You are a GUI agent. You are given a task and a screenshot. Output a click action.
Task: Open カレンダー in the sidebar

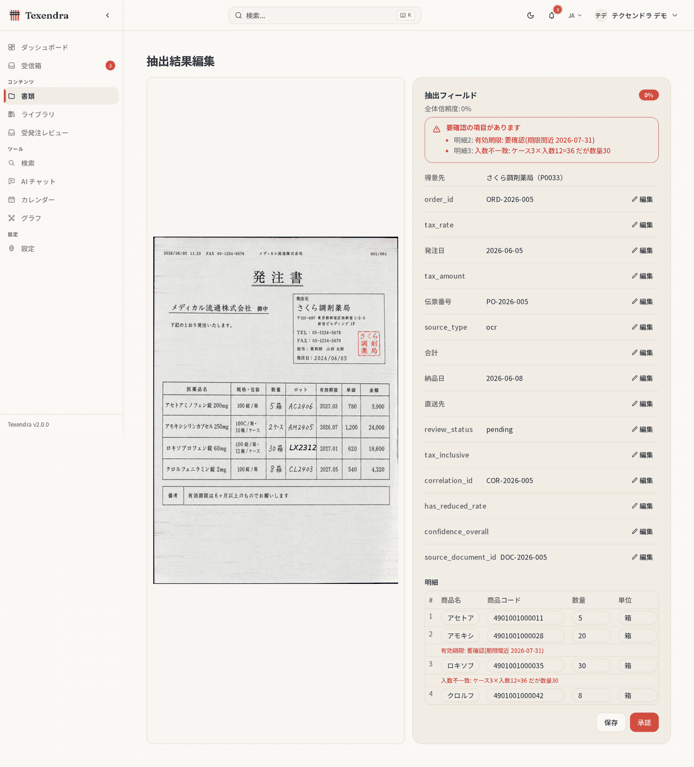click(x=61, y=199)
